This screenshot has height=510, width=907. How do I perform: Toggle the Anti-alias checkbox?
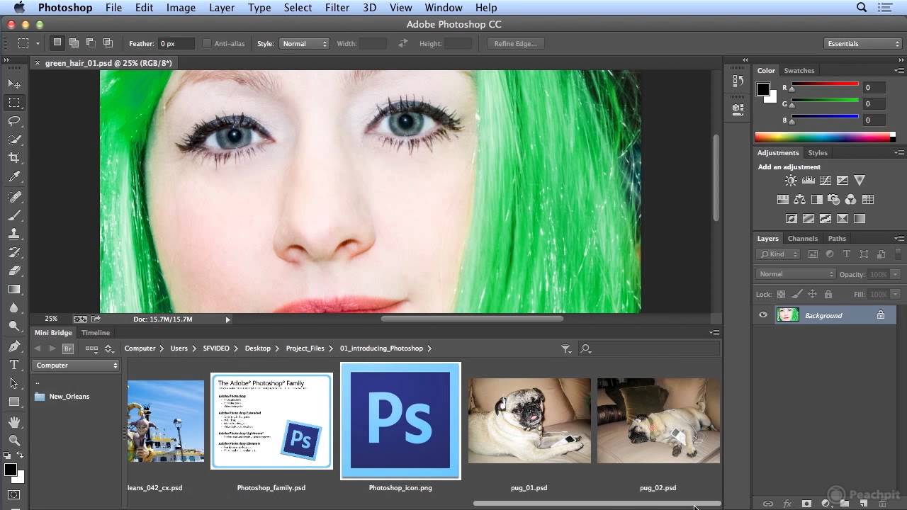click(x=207, y=44)
